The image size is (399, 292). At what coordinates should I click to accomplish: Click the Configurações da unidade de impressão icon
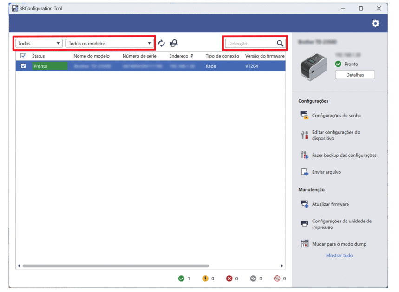[x=304, y=224]
